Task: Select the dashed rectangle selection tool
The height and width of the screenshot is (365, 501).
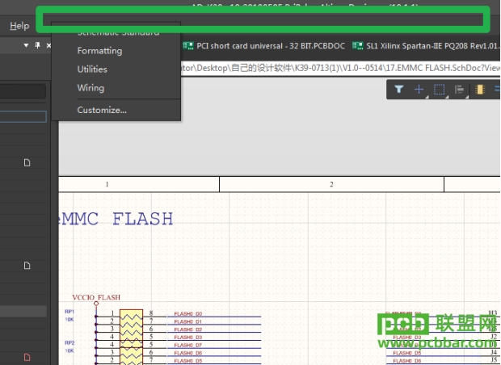Action: pos(439,90)
